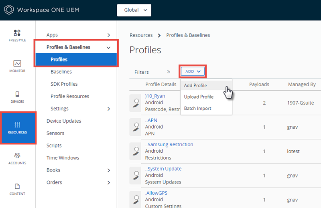
Task: Open the )10_Ryan profile link
Action: point(155,96)
